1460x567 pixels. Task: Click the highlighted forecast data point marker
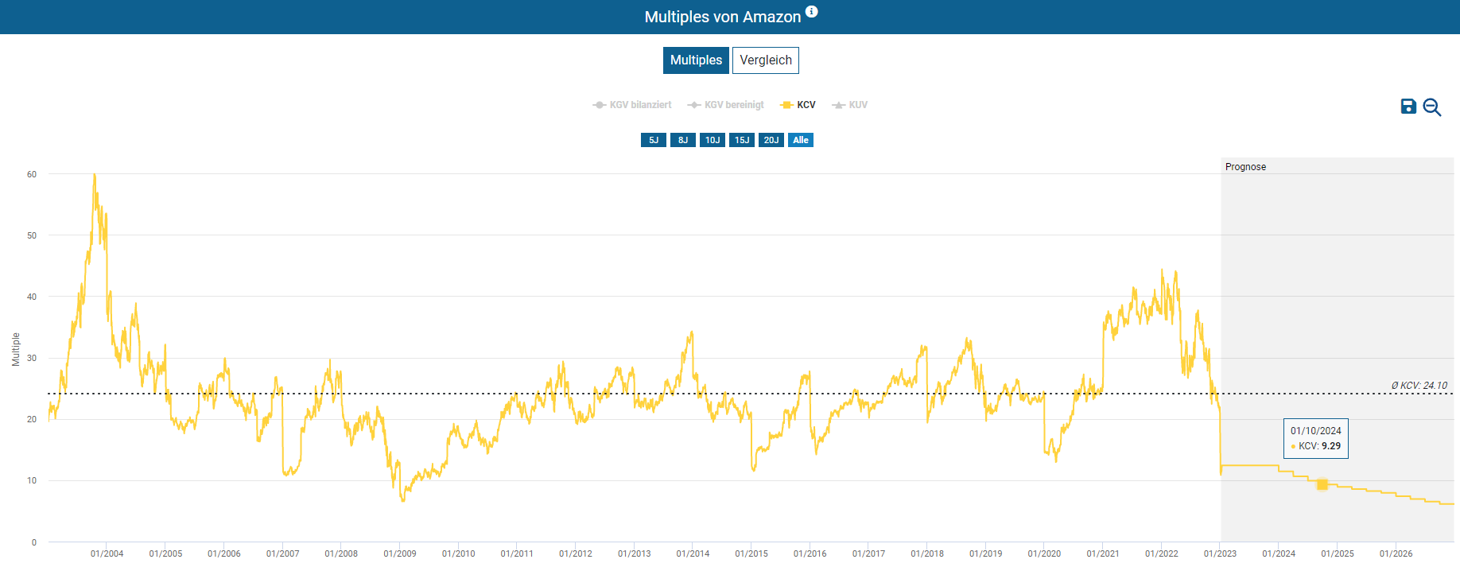[x=1322, y=484]
